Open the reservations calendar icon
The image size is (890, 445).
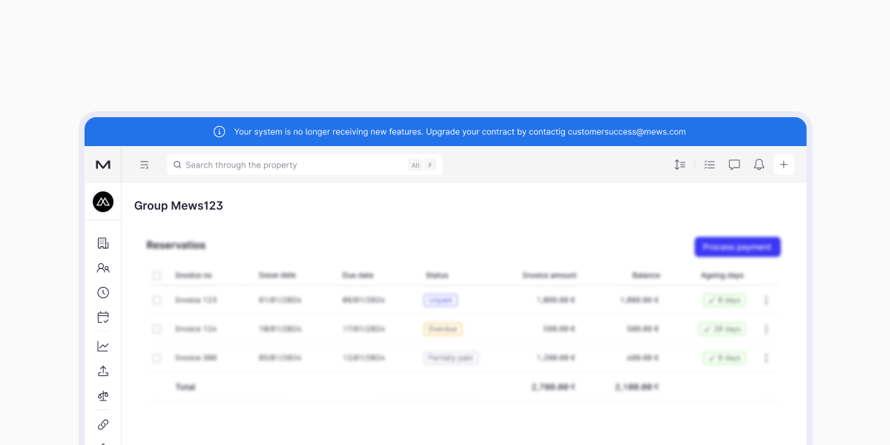[x=102, y=317]
